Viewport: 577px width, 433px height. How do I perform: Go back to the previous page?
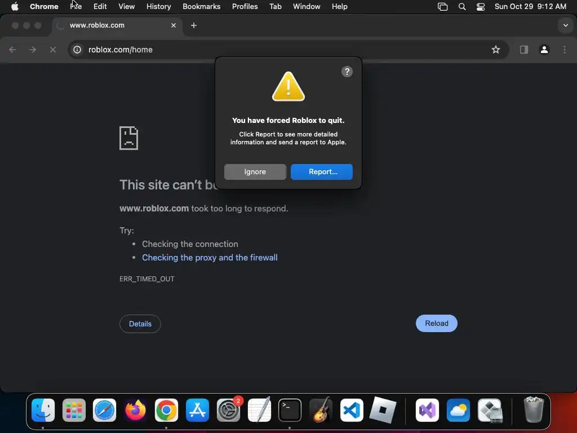tap(12, 50)
